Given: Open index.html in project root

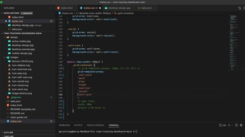Looking at the screenshot, I should click(x=16, y=105).
